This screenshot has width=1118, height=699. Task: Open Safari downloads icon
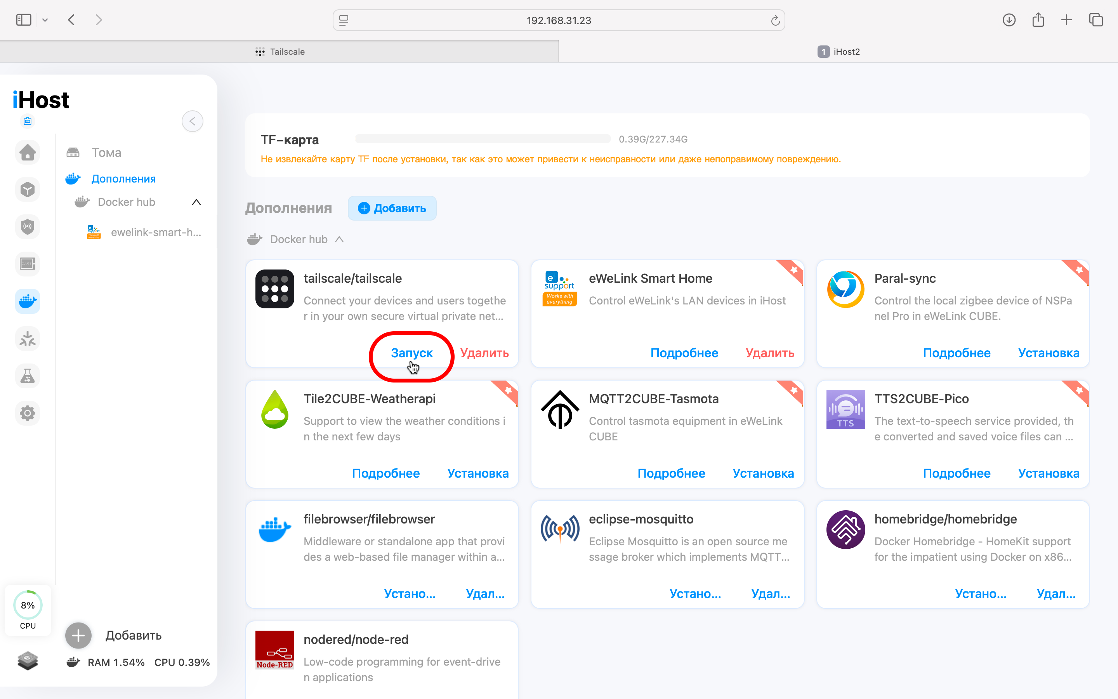tap(1009, 20)
